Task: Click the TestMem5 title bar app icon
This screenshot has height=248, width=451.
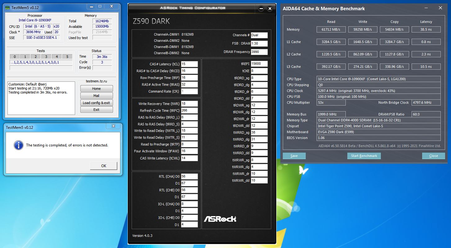Action: [x=7, y=7]
